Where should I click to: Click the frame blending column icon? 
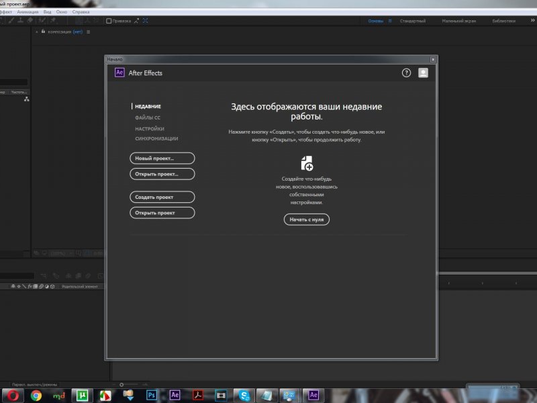[36, 286]
